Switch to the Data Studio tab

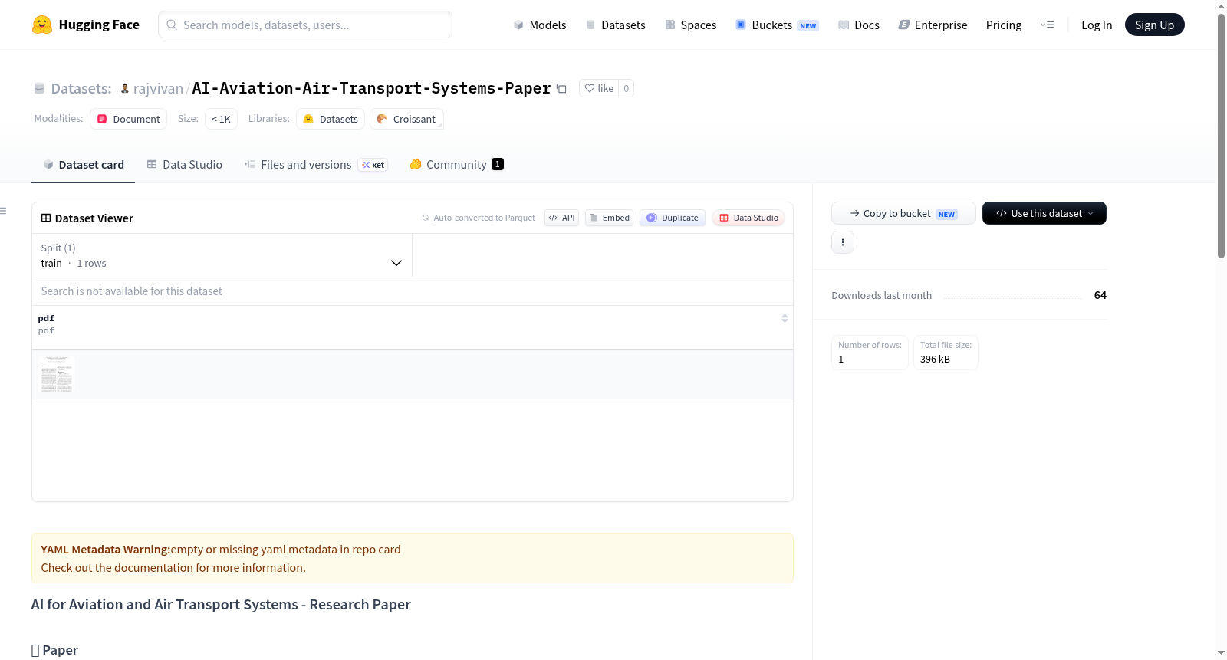tap(185, 165)
